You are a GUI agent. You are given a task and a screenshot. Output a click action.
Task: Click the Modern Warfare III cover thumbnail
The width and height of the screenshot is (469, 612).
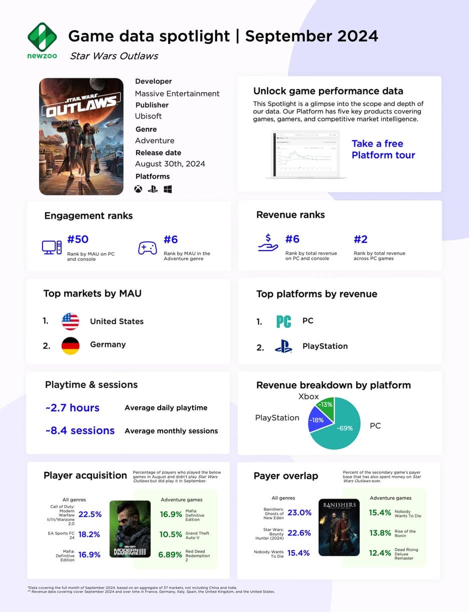click(130, 528)
